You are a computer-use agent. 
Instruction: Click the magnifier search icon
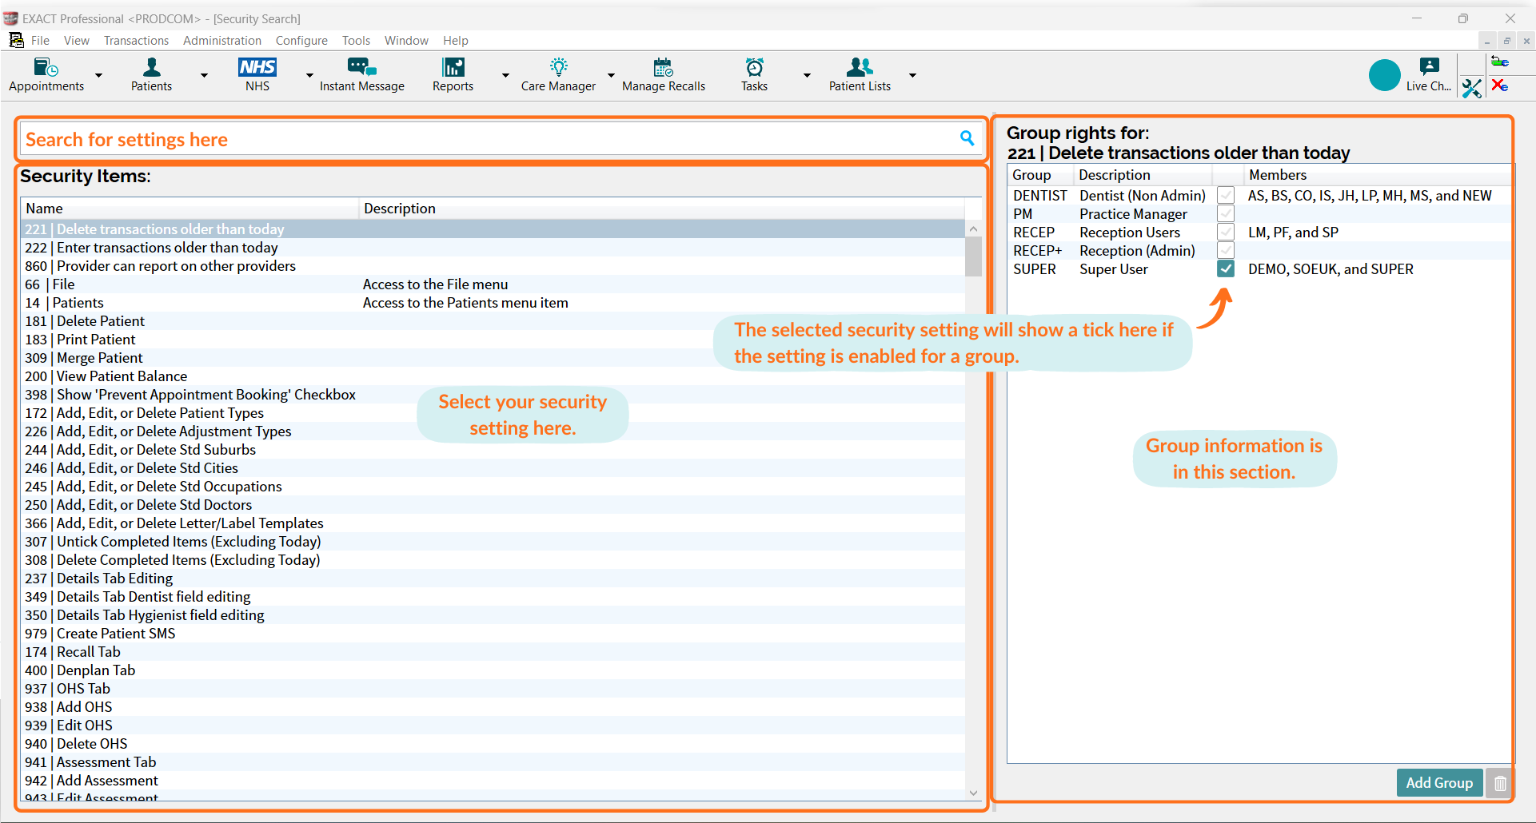click(x=967, y=138)
